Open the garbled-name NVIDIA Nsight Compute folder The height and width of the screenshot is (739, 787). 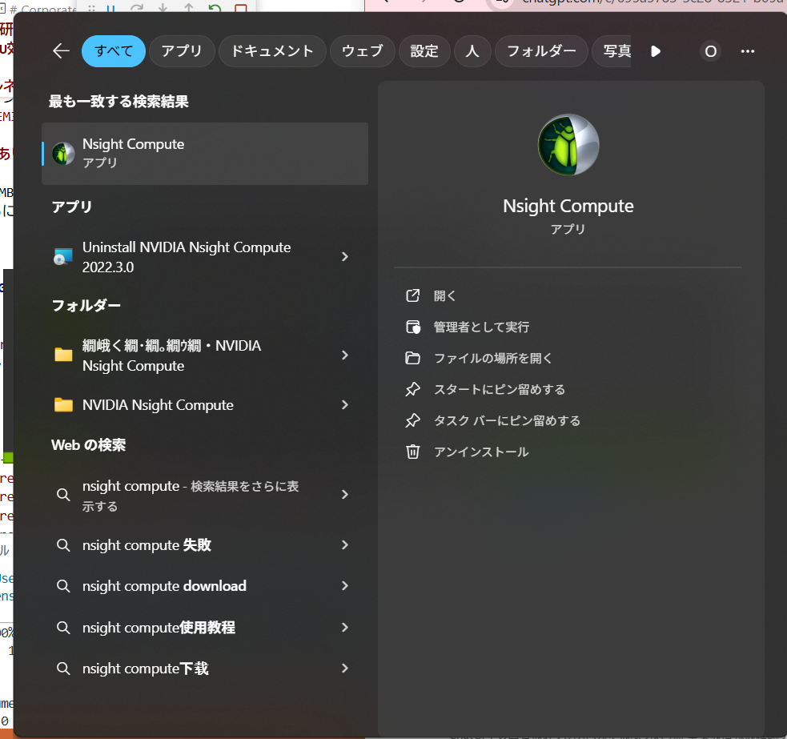pos(205,355)
